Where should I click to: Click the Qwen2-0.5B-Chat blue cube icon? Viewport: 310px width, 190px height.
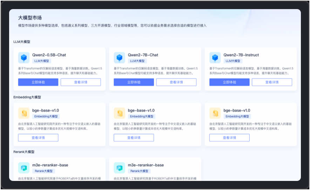(x=24, y=58)
